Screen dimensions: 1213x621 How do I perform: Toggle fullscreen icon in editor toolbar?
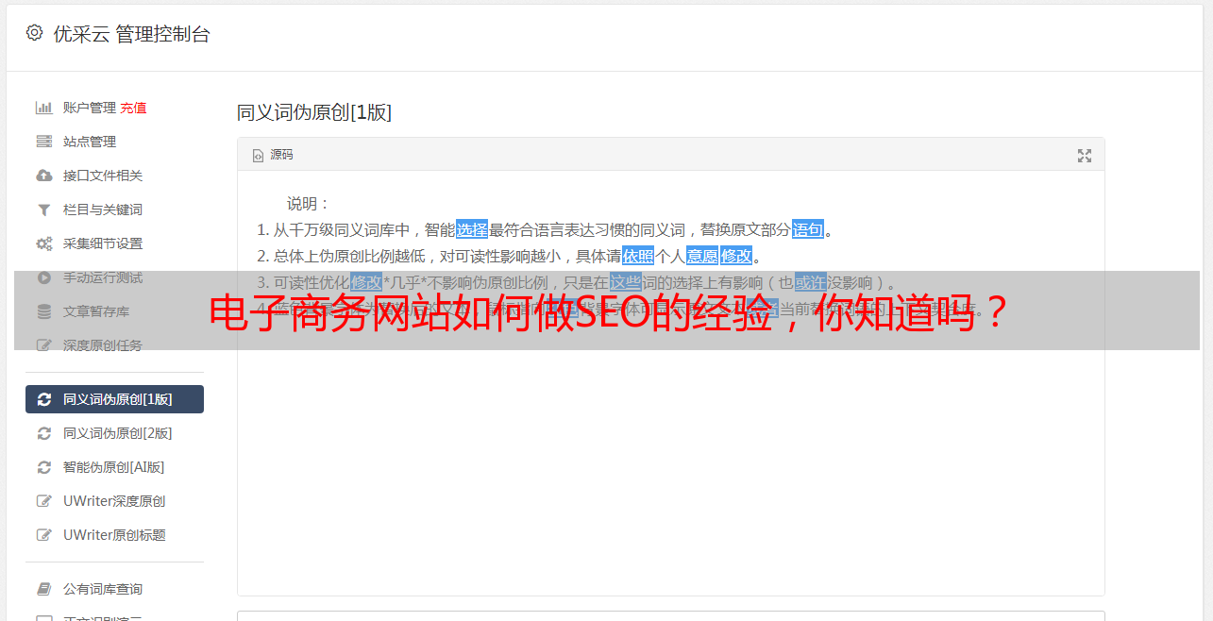click(x=1085, y=156)
